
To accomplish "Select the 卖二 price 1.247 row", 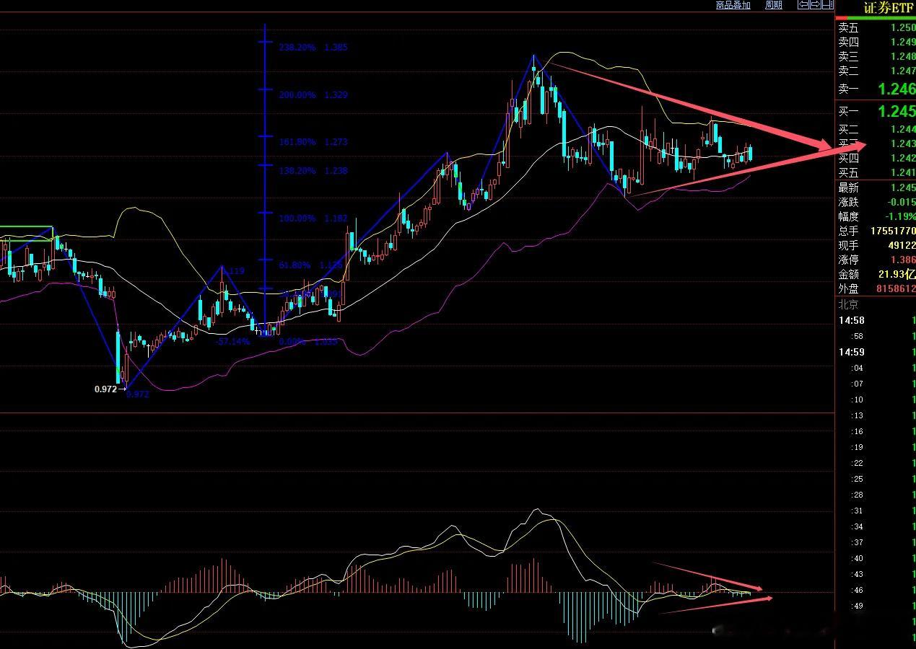I will 876,71.
